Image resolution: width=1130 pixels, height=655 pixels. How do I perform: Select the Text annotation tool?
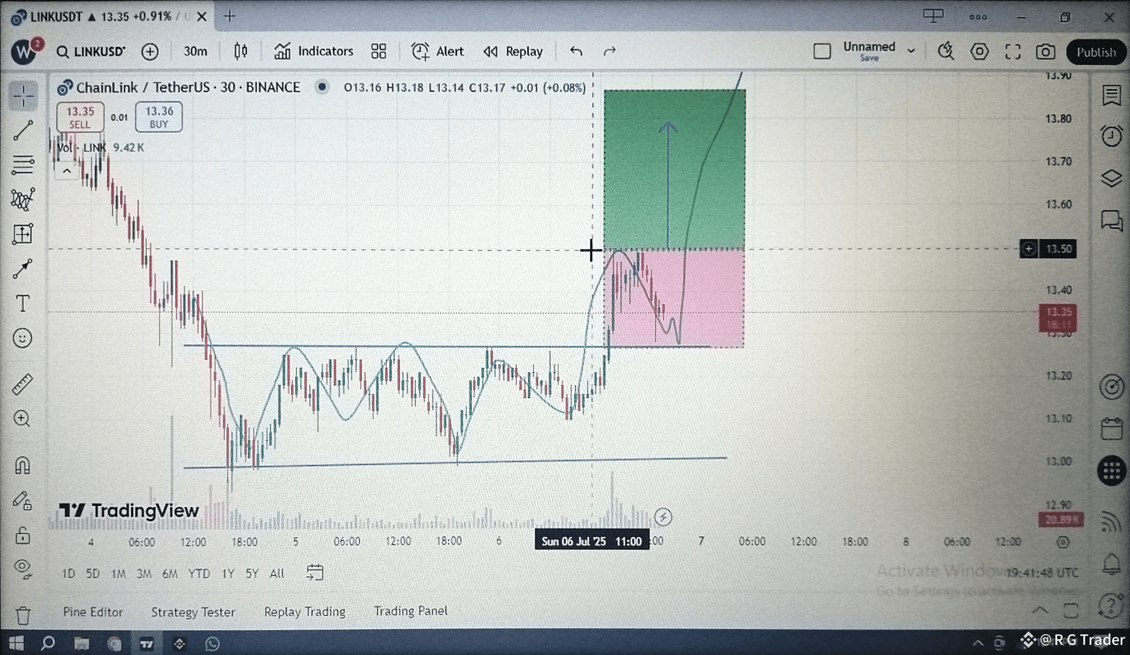23,304
